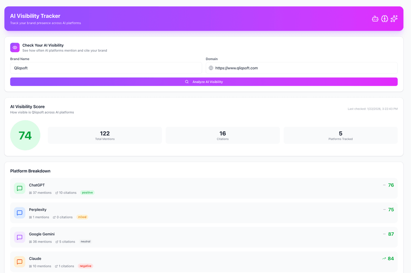Click the Google Gemini purple chat icon

pos(20,237)
